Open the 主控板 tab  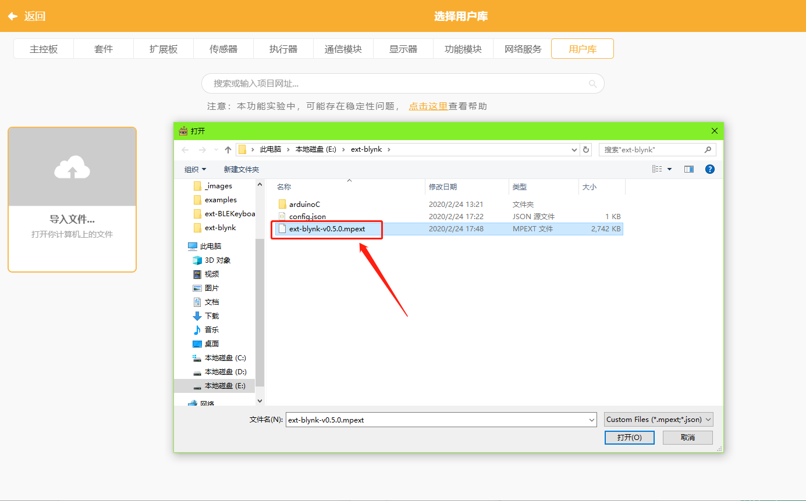[x=44, y=49]
